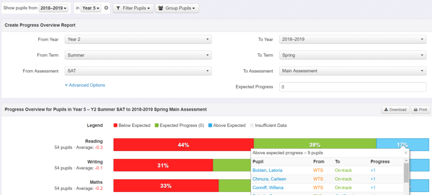Open the To Year dropdown
Screen dimensions: 432x195
pos(353,39)
